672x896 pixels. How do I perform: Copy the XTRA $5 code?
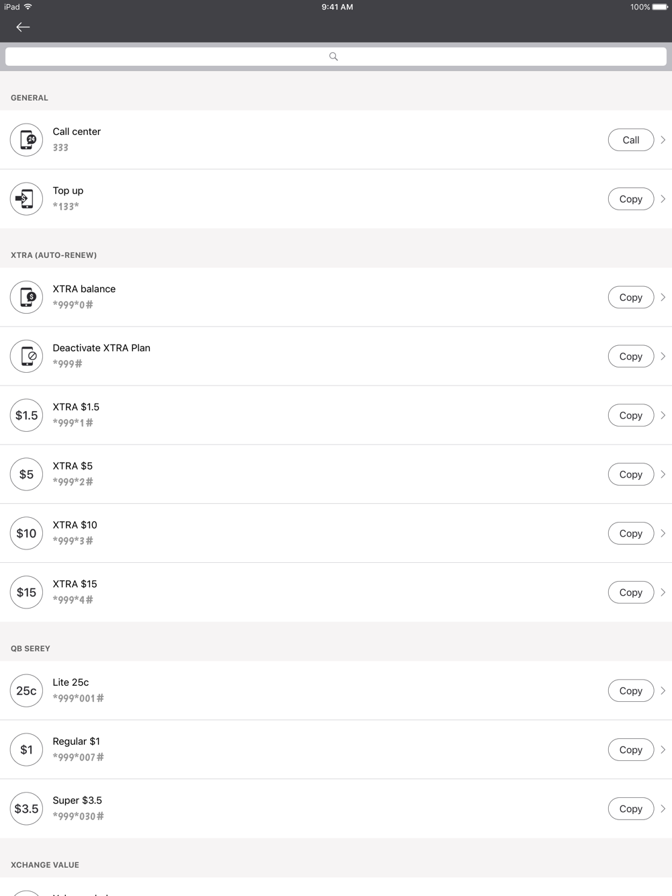630,474
